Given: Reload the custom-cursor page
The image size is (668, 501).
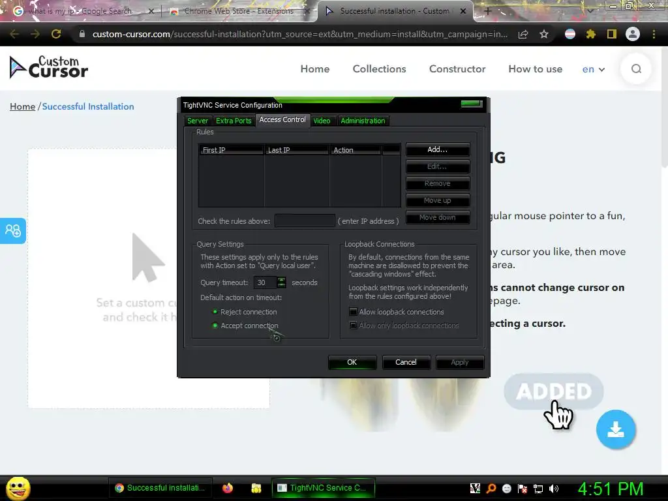Looking at the screenshot, I should tap(56, 34).
